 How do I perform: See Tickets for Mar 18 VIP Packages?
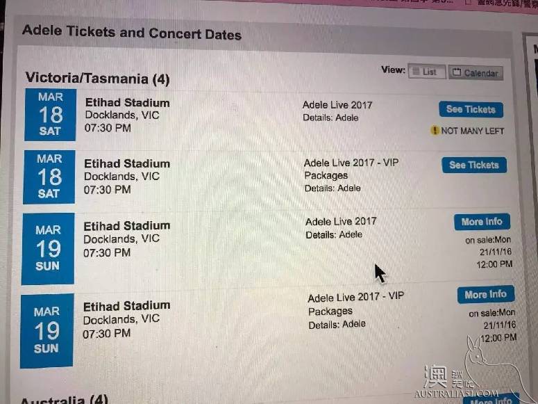click(x=474, y=165)
